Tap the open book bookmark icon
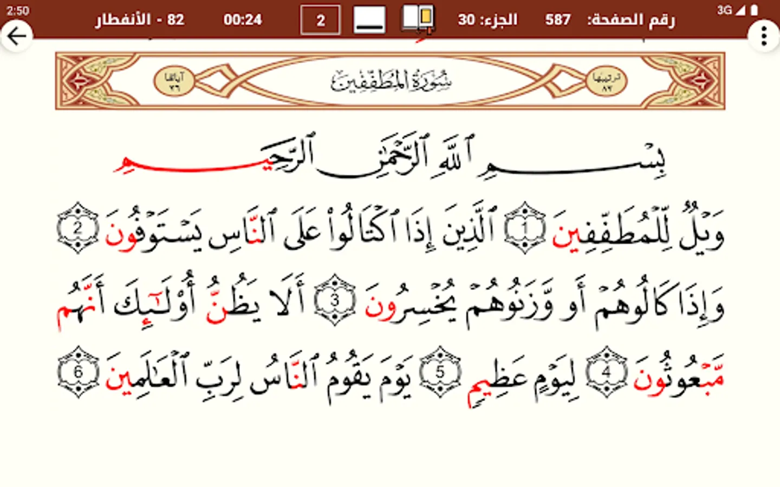This screenshot has width=780, height=487. click(x=418, y=19)
